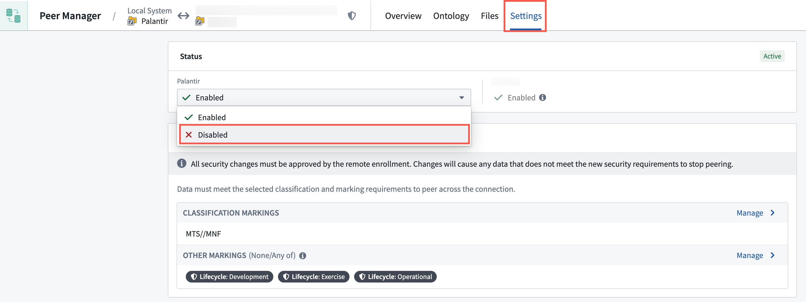Click the info icon next to remote Enabled
This screenshot has height=302, width=806.
543,98
